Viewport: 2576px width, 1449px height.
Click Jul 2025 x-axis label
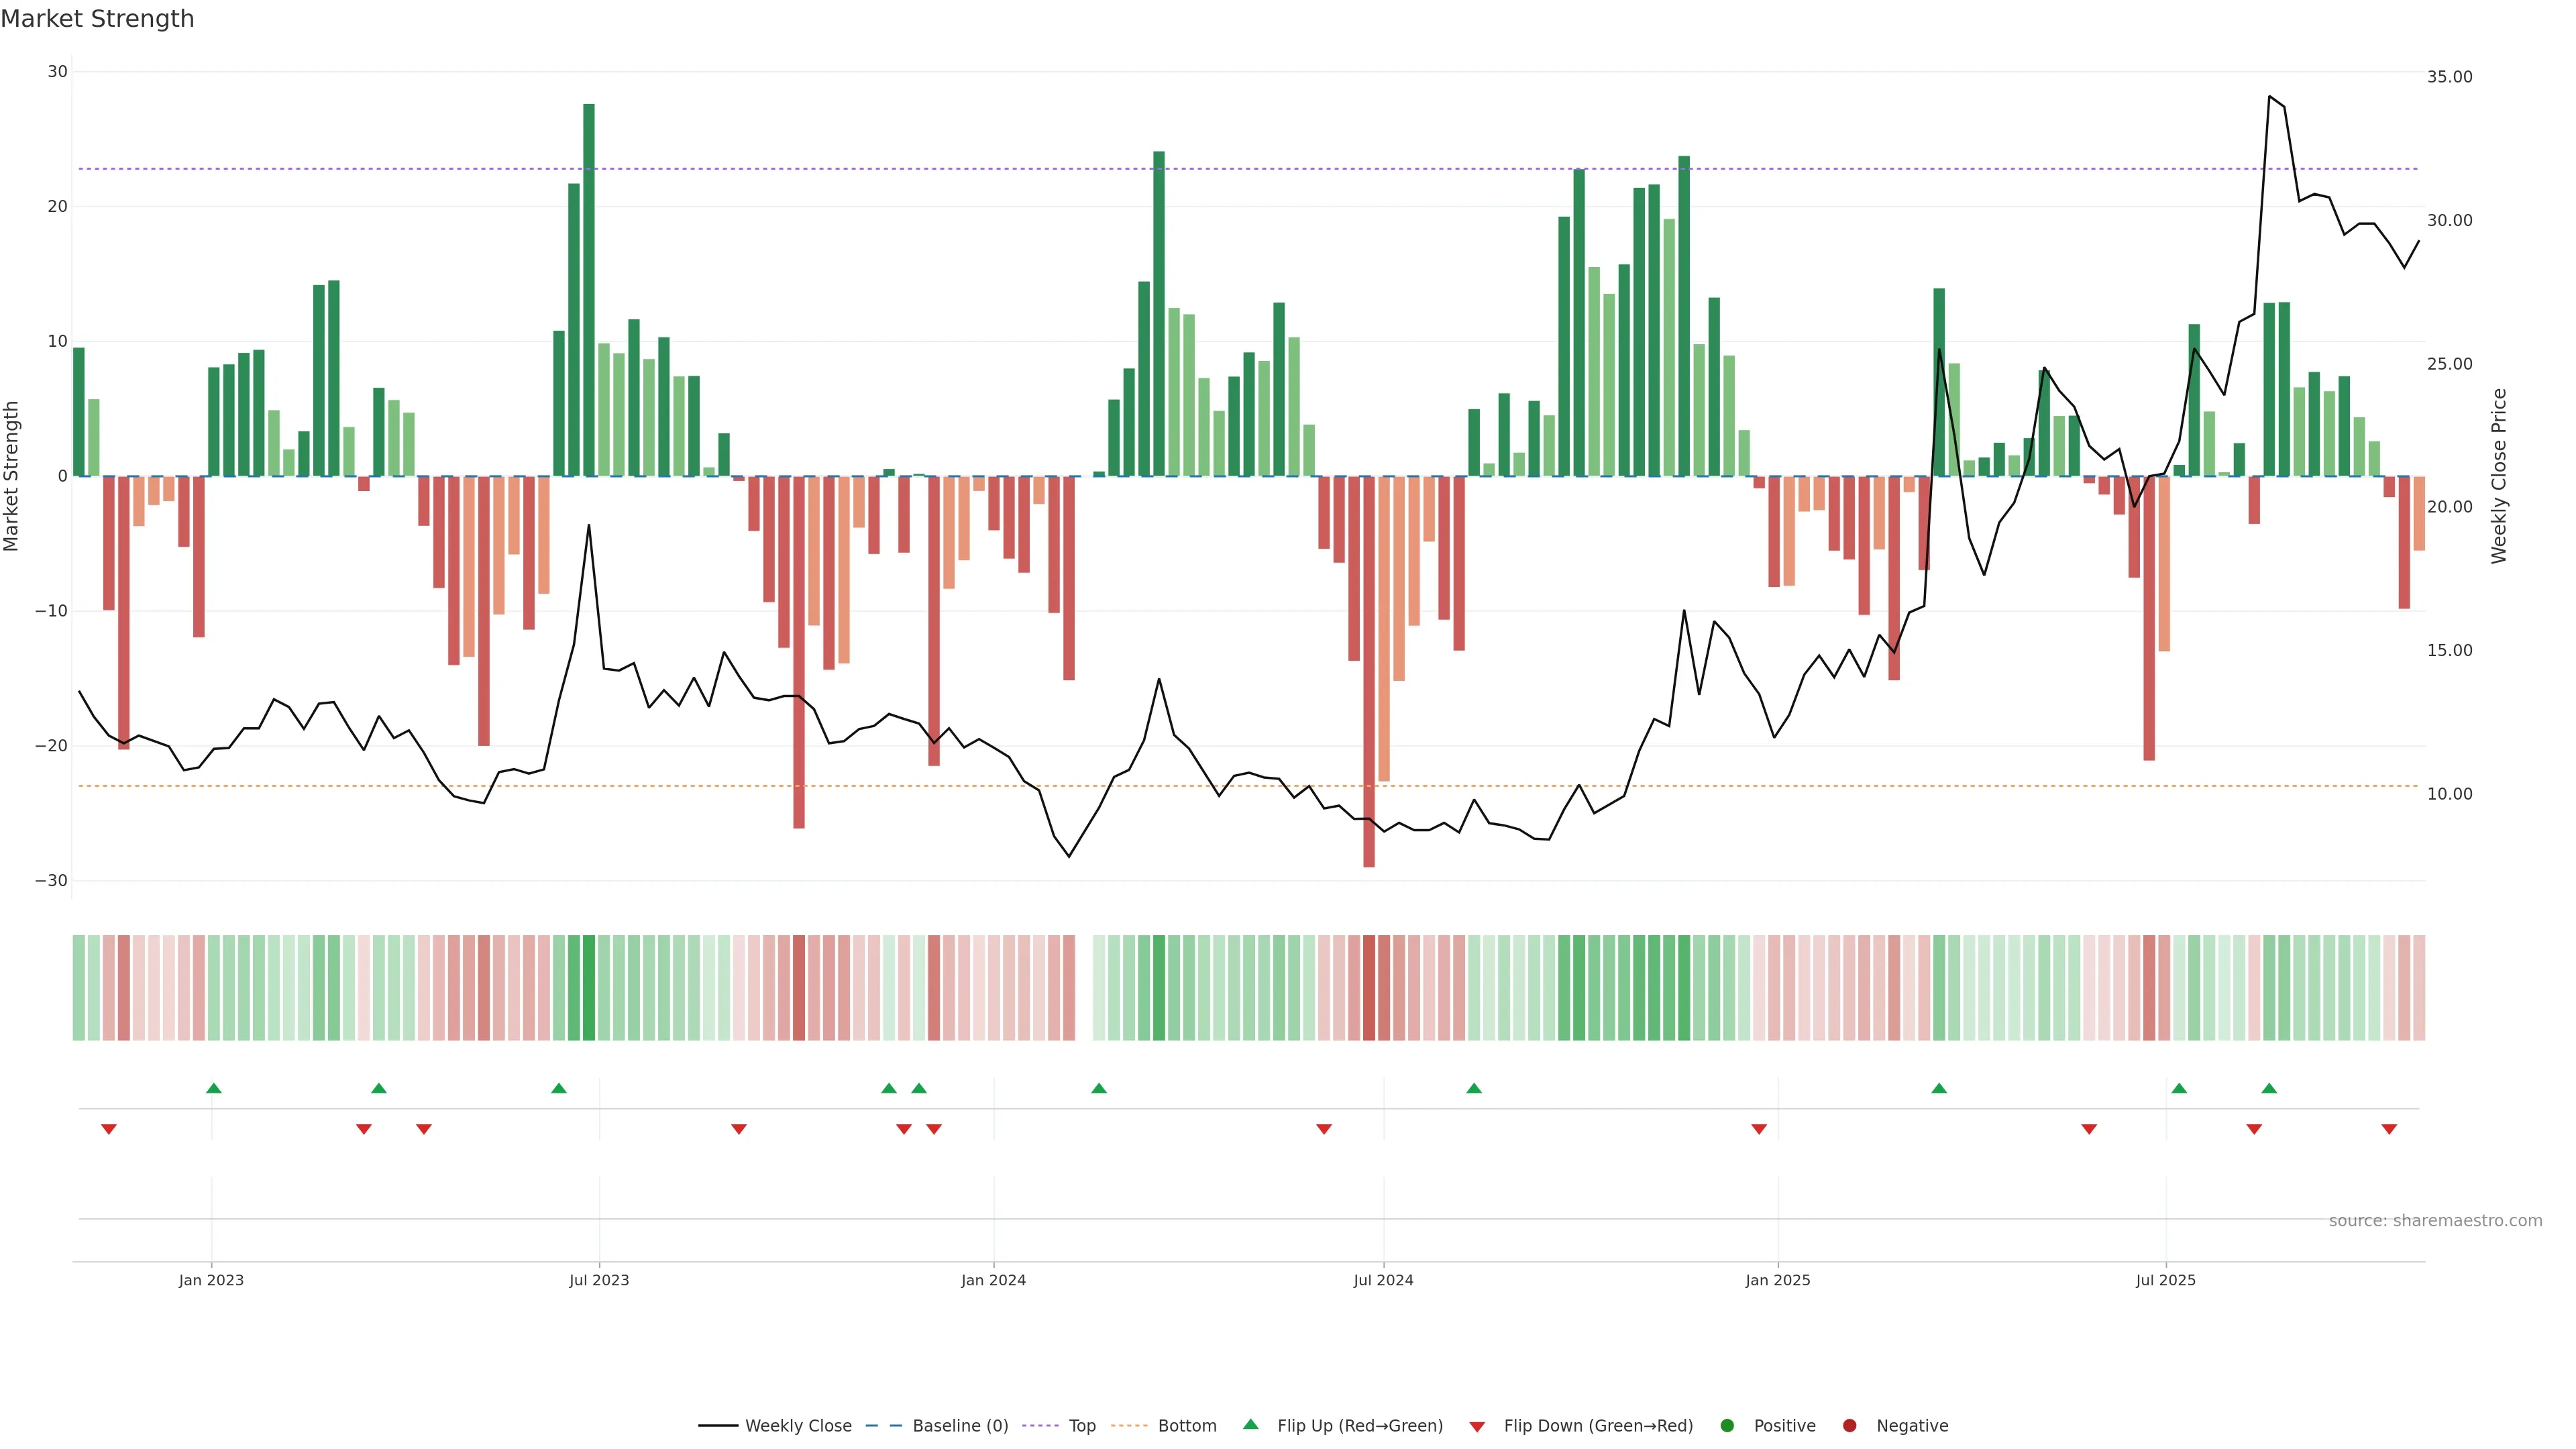(2165, 1280)
